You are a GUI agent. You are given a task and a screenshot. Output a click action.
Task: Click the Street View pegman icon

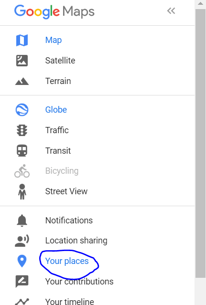pos(22,191)
